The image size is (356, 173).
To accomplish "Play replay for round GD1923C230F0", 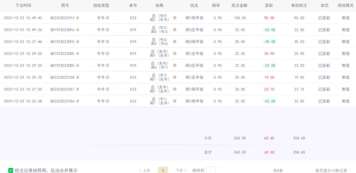I will pyautogui.click(x=107, y=41).
